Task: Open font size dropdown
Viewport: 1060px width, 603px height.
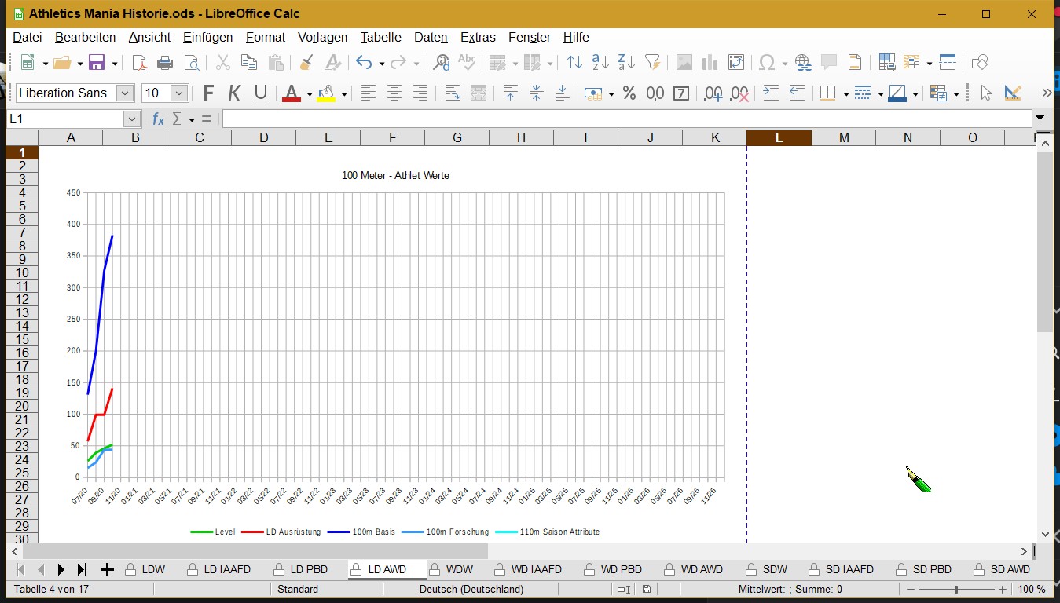Action: pyautogui.click(x=179, y=93)
